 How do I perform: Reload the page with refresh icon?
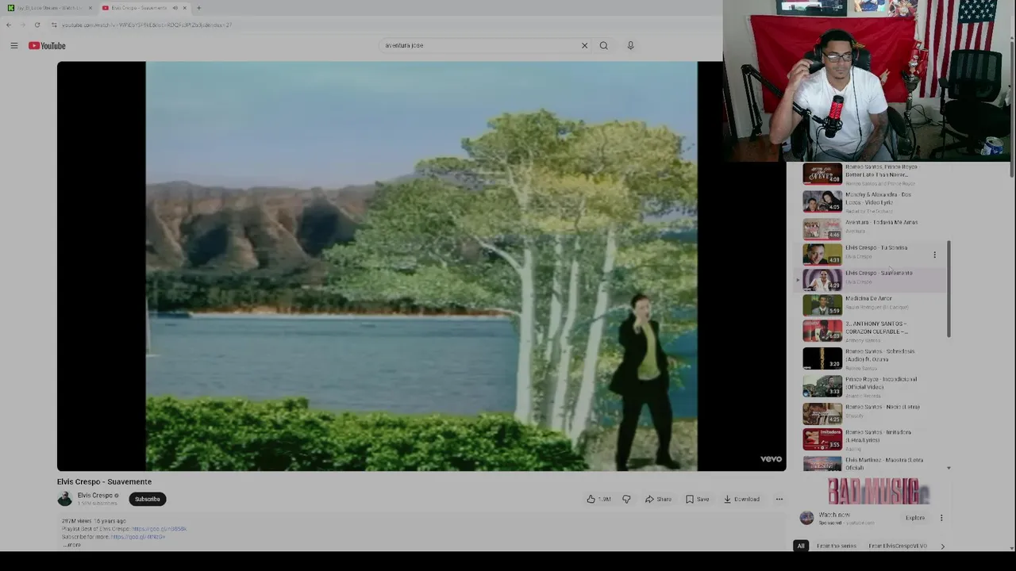tap(37, 25)
